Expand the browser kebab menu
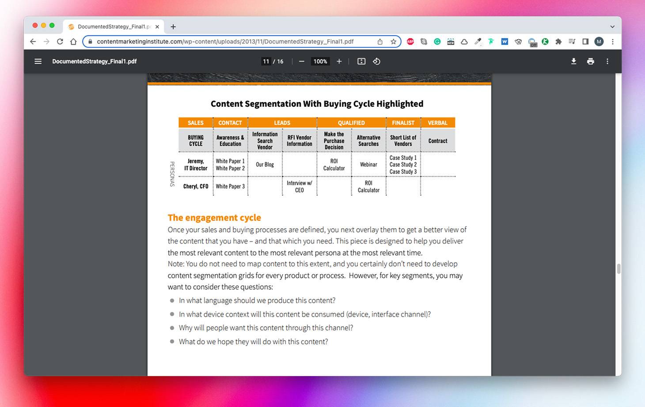 613,41
